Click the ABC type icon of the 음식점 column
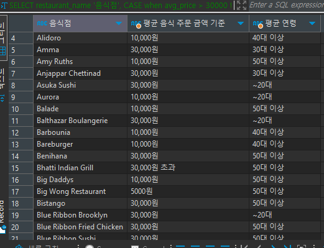324x248 pixels. 42,24
